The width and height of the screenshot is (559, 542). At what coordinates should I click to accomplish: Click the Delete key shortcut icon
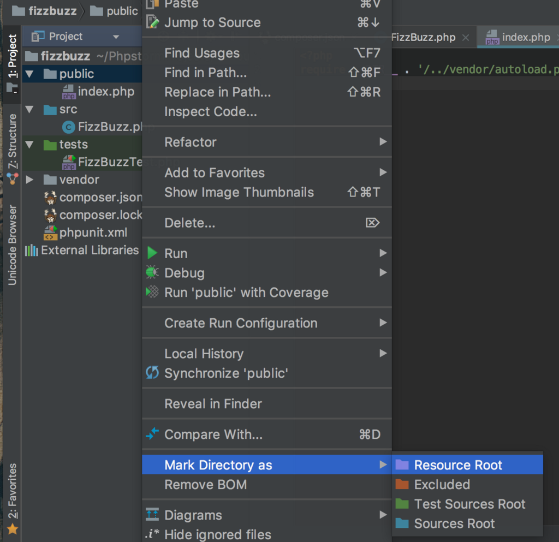click(x=372, y=223)
